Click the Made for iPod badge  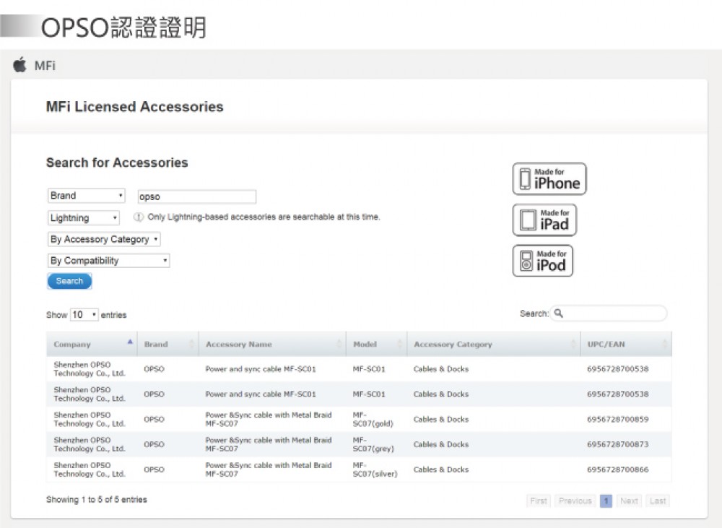[543, 261]
